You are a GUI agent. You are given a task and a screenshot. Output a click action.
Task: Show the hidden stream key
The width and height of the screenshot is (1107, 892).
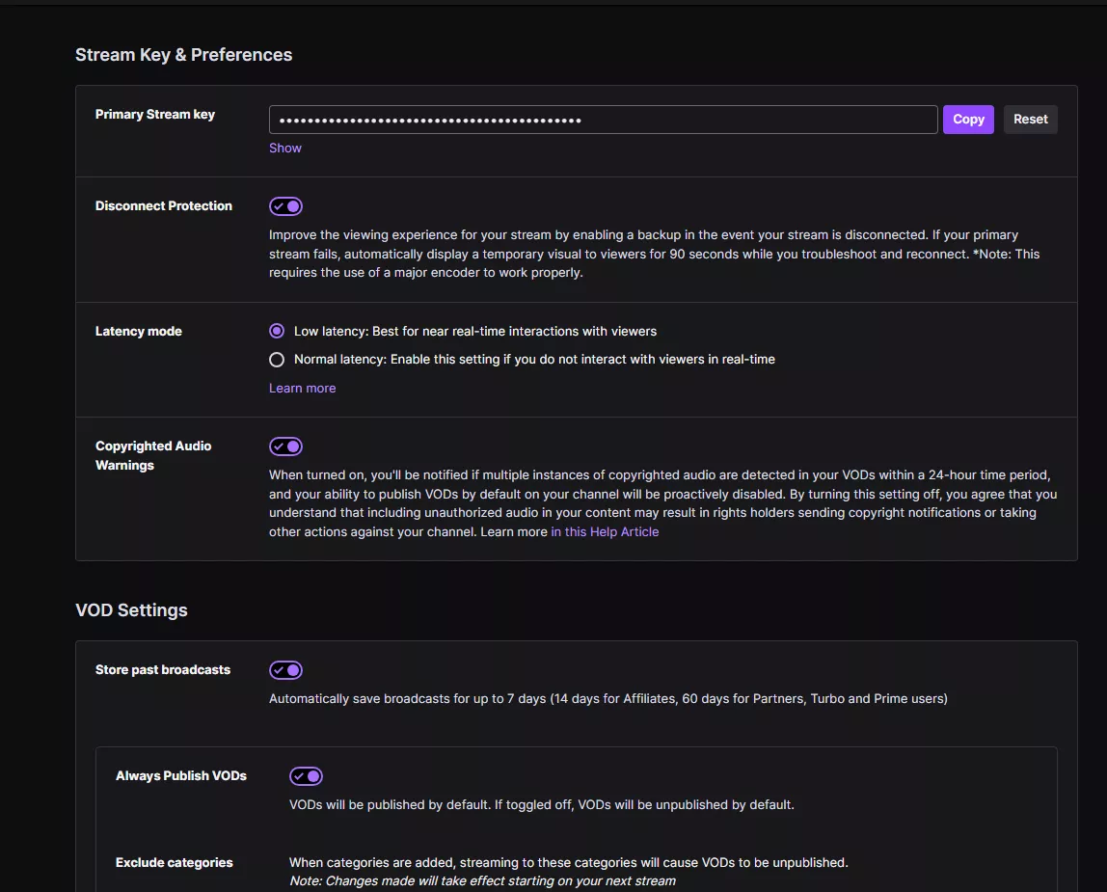[284, 148]
